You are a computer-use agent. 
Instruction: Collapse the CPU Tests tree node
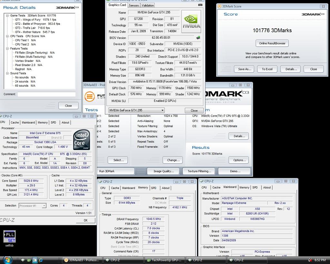(x=7, y=36)
